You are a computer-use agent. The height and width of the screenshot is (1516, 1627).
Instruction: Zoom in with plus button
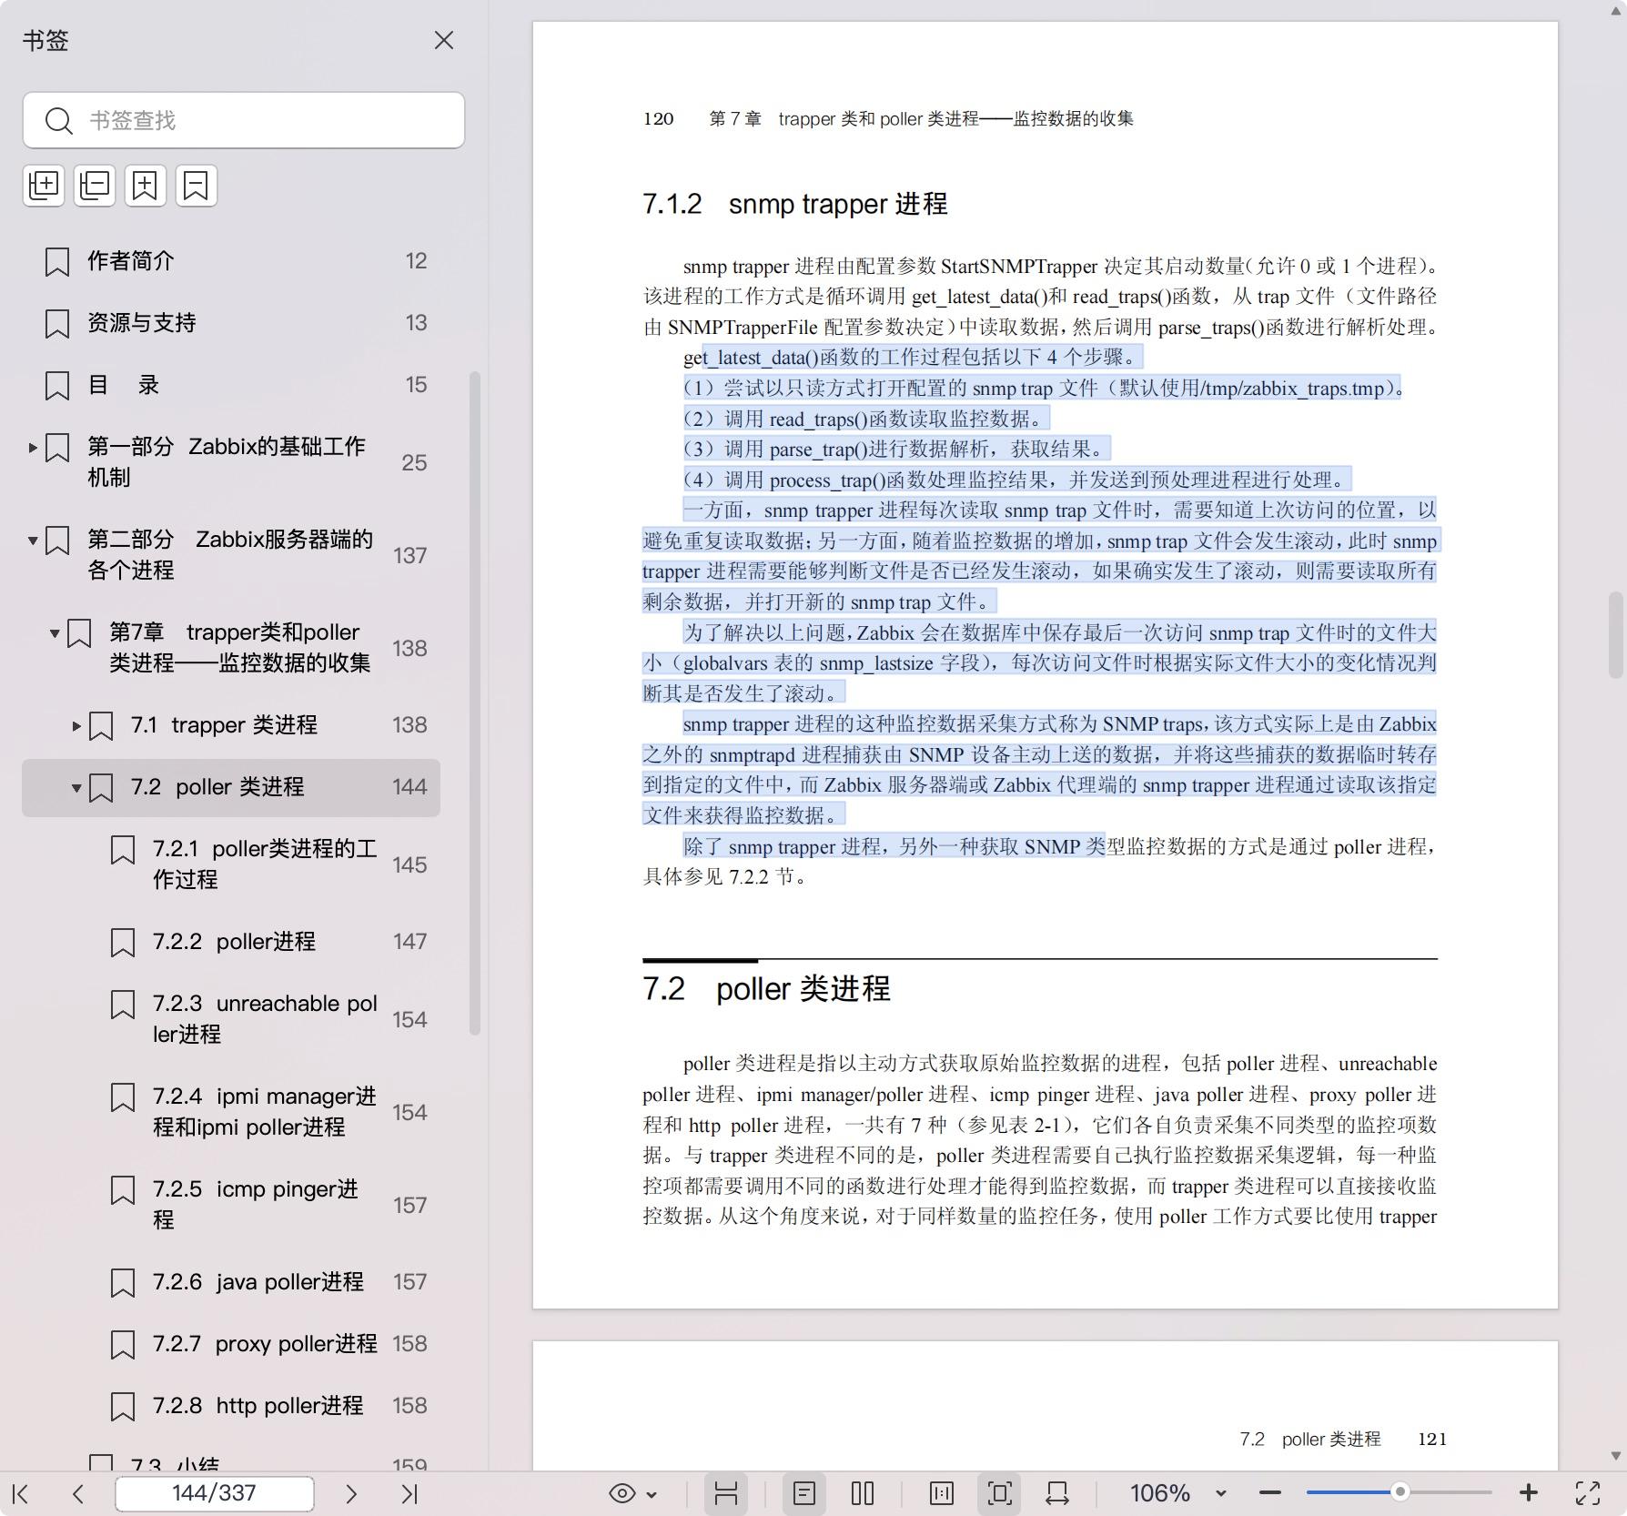(1529, 1493)
